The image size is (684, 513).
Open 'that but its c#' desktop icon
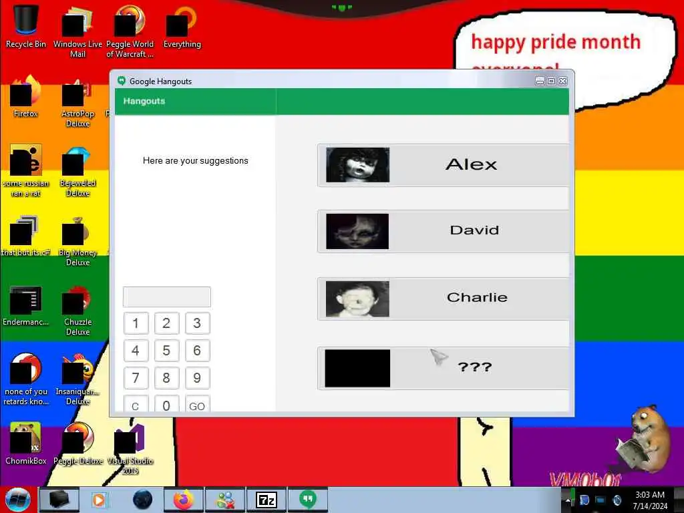pos(26,236)
